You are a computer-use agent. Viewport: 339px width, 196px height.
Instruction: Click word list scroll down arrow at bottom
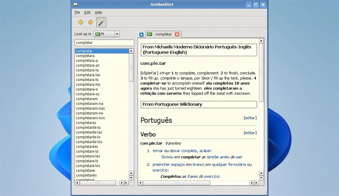(x=131, y=178)
